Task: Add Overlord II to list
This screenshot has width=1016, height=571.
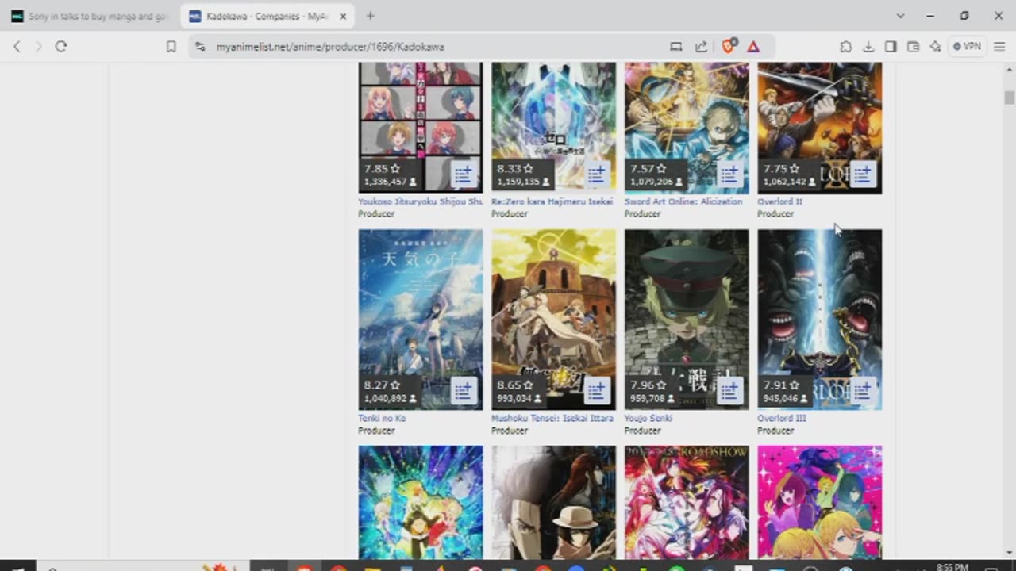Action: click(x=863, y=174)
